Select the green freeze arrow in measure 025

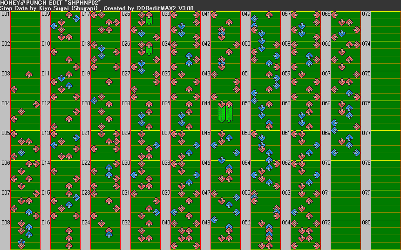coord(149,20)
